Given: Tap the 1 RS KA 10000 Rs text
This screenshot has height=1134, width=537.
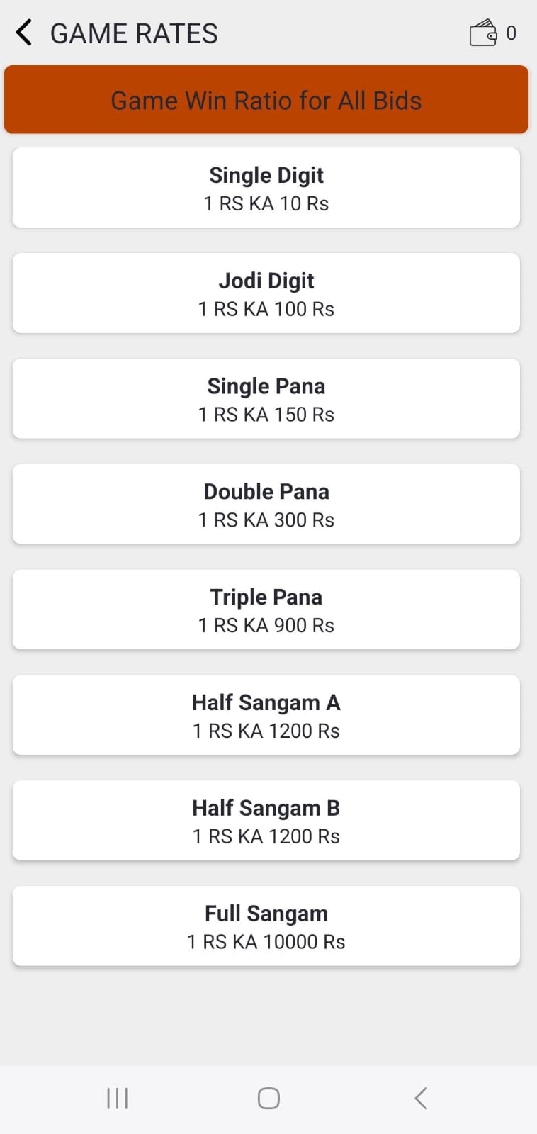Looking at the screenshot, I should pos(266,942).
